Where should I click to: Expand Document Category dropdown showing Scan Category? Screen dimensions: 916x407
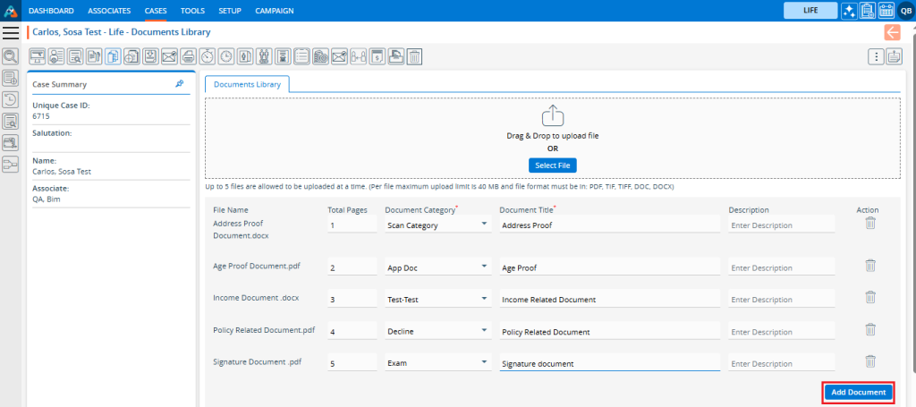[437, 225]
